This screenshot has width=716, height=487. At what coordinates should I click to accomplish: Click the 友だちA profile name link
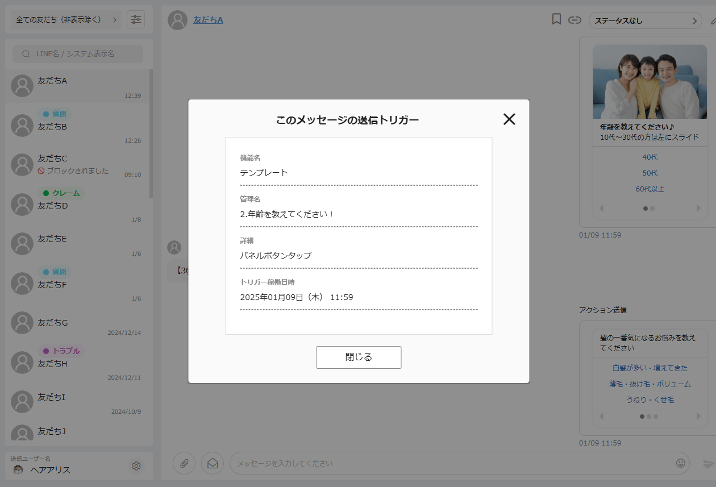pyautogui.click(x=208, y=20)
